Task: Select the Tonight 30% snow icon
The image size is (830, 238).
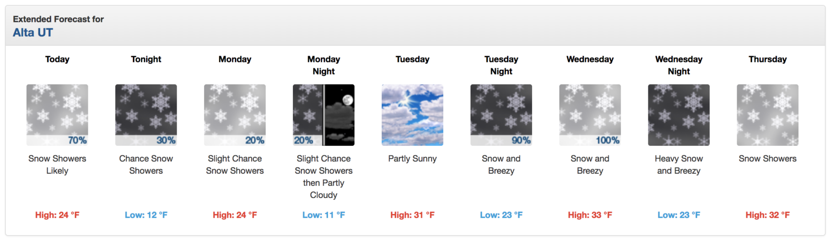Action: [146, 115]
